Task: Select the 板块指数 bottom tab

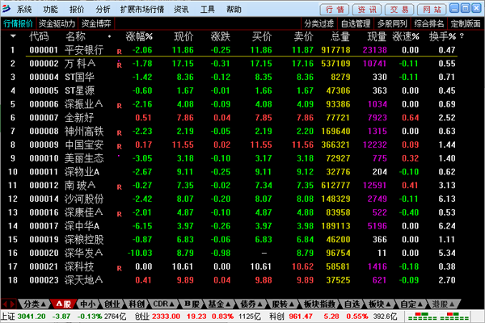Action: (x=319, y=304)
